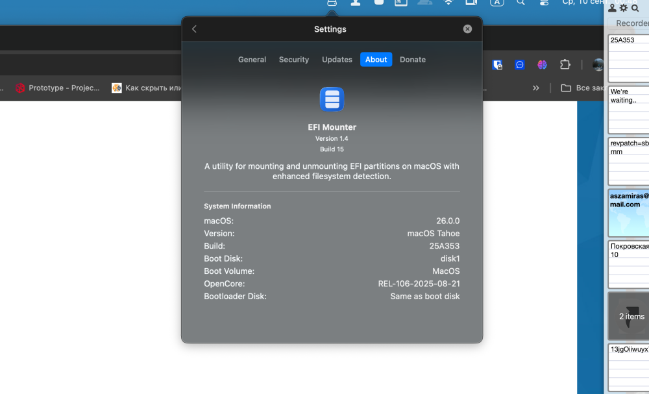Click the "OpenCore:" label
This screenshot has height=394, width=649.
(225, 284)
